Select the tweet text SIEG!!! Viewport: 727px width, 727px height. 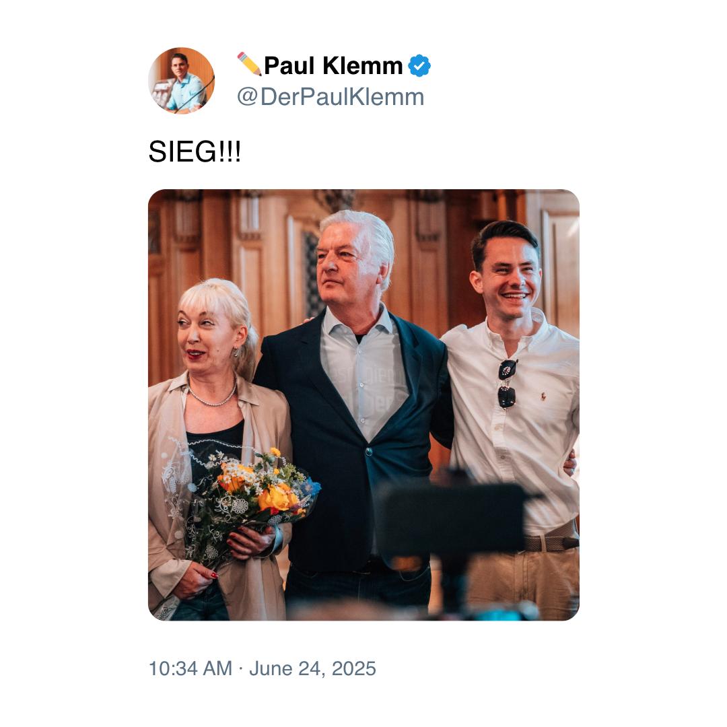click(x=195, y=152)
